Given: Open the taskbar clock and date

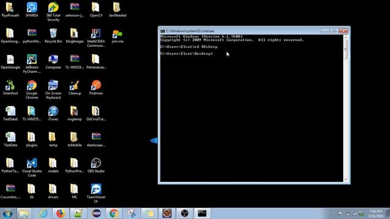Looking at the screenshot, I should click(375, 214).
